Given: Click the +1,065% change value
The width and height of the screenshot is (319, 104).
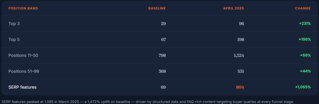Looking at the screenshot, I should coord(303,87).
